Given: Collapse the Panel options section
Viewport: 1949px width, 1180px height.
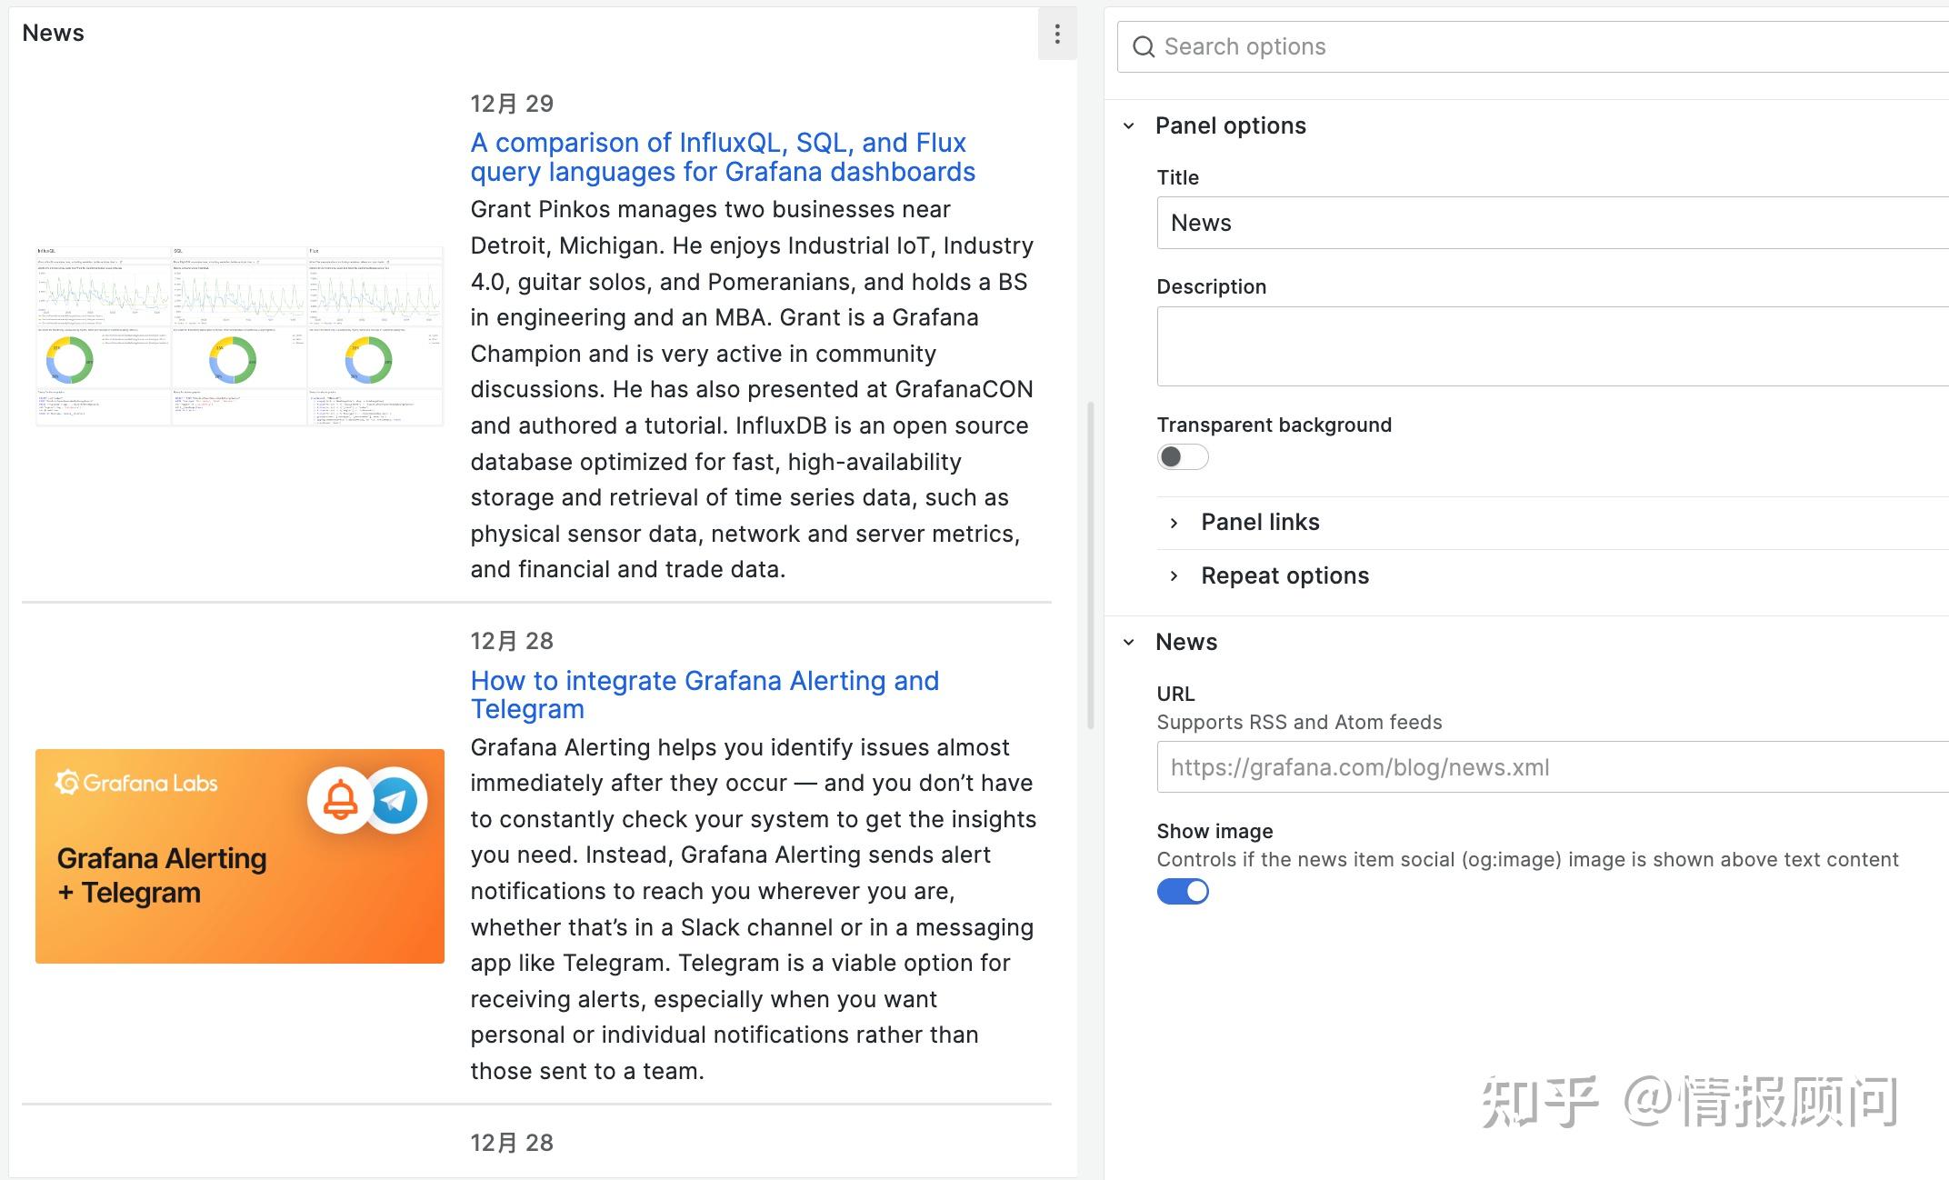Looking at the screenshot, I should click(x=1129, y=126).
